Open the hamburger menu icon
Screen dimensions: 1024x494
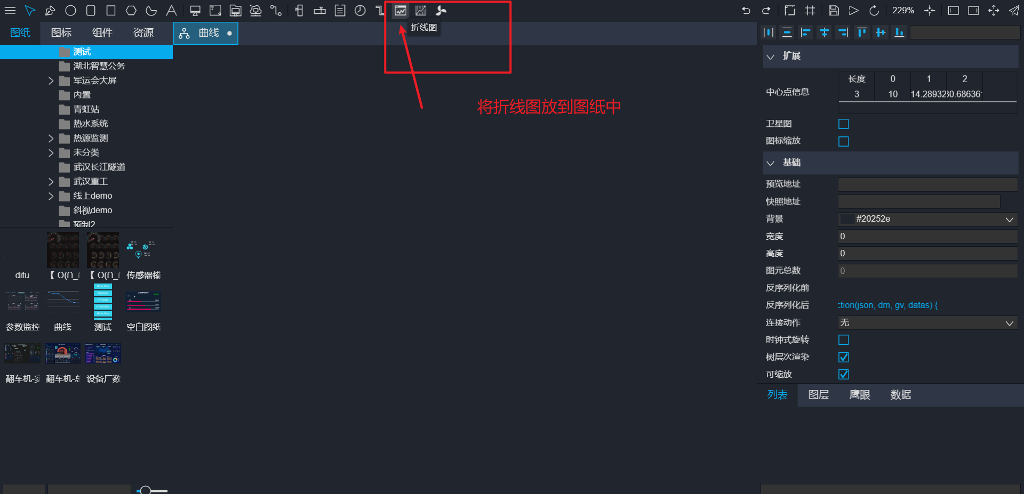click(x=10, y=11)
